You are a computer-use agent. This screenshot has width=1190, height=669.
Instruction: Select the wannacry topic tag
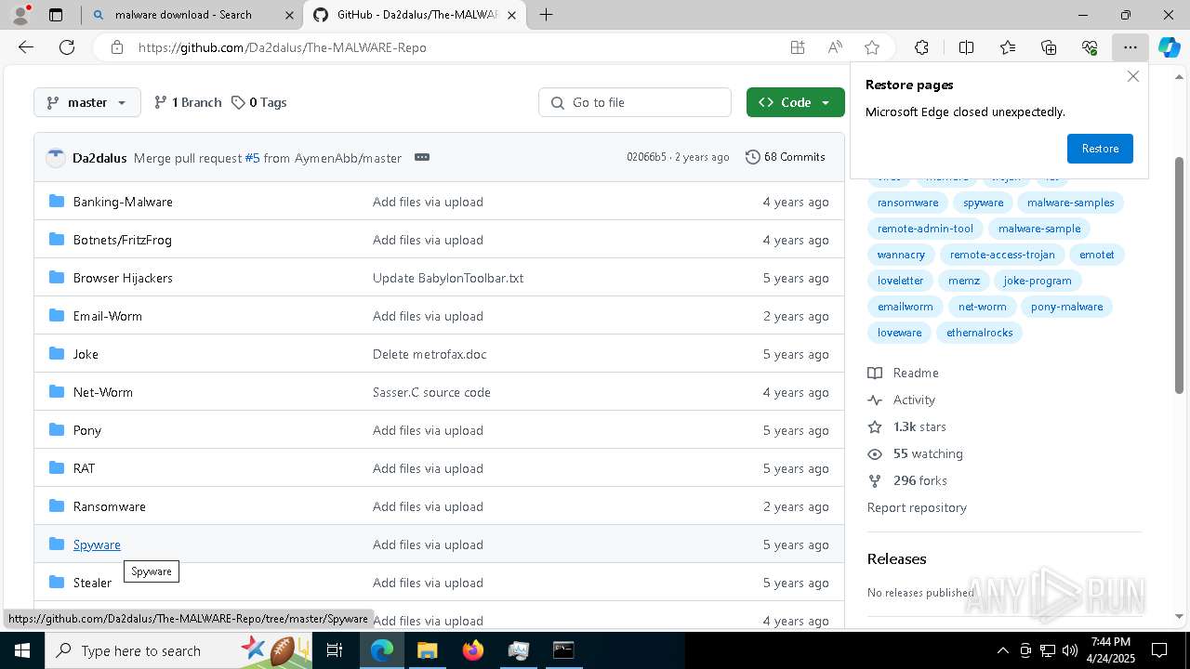click(901, 255)
